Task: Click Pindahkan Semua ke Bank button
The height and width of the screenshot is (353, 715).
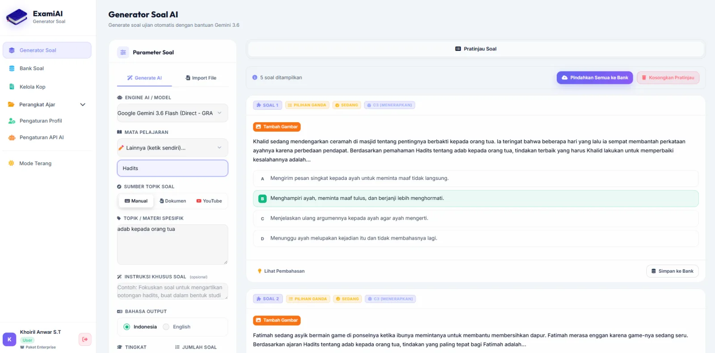Action: pos(595,78)
